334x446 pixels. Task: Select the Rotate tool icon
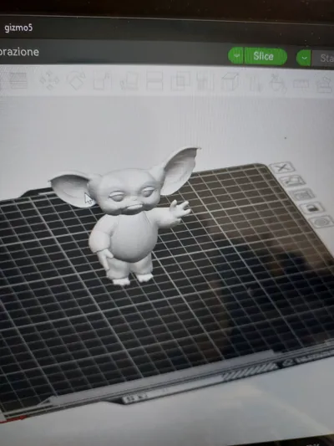[x=76, y=80]
